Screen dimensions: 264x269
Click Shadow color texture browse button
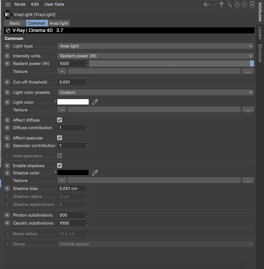click(248, 180)
